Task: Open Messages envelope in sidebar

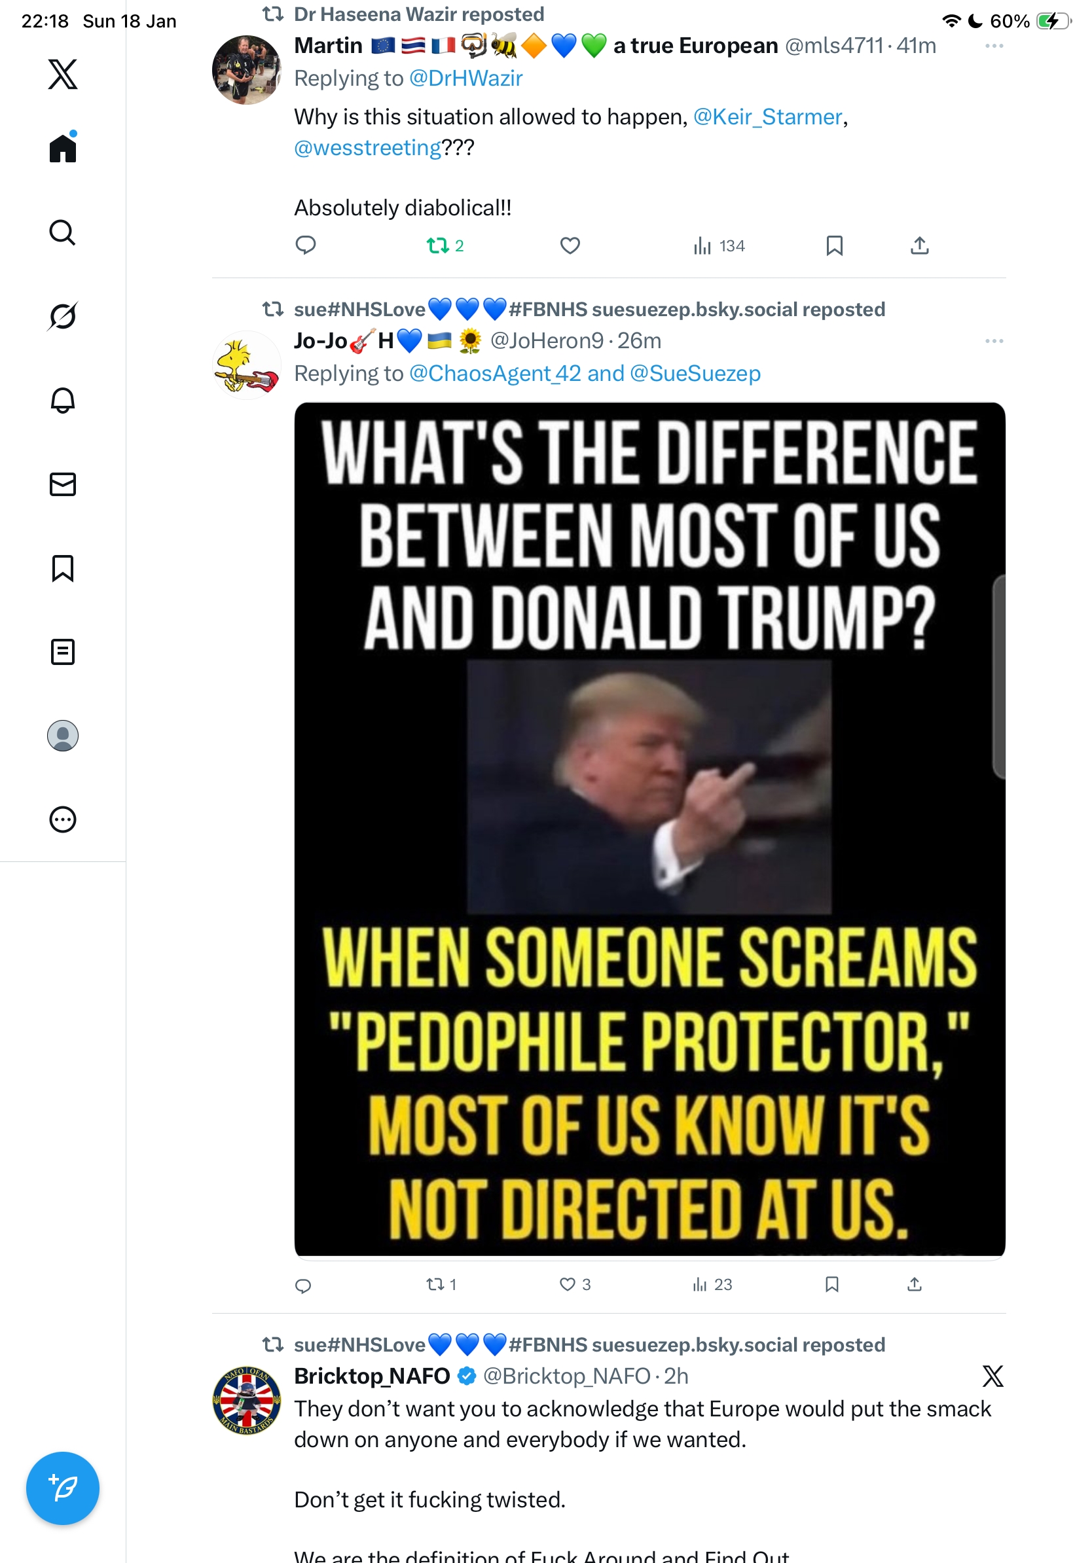Action: coord(63,484)
